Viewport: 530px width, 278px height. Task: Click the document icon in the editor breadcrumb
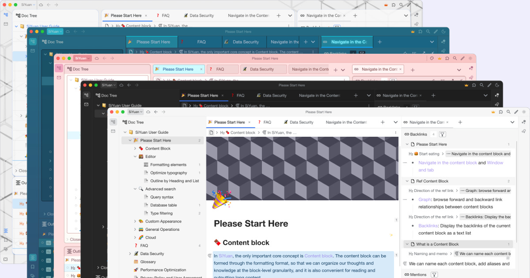[212, 132]
